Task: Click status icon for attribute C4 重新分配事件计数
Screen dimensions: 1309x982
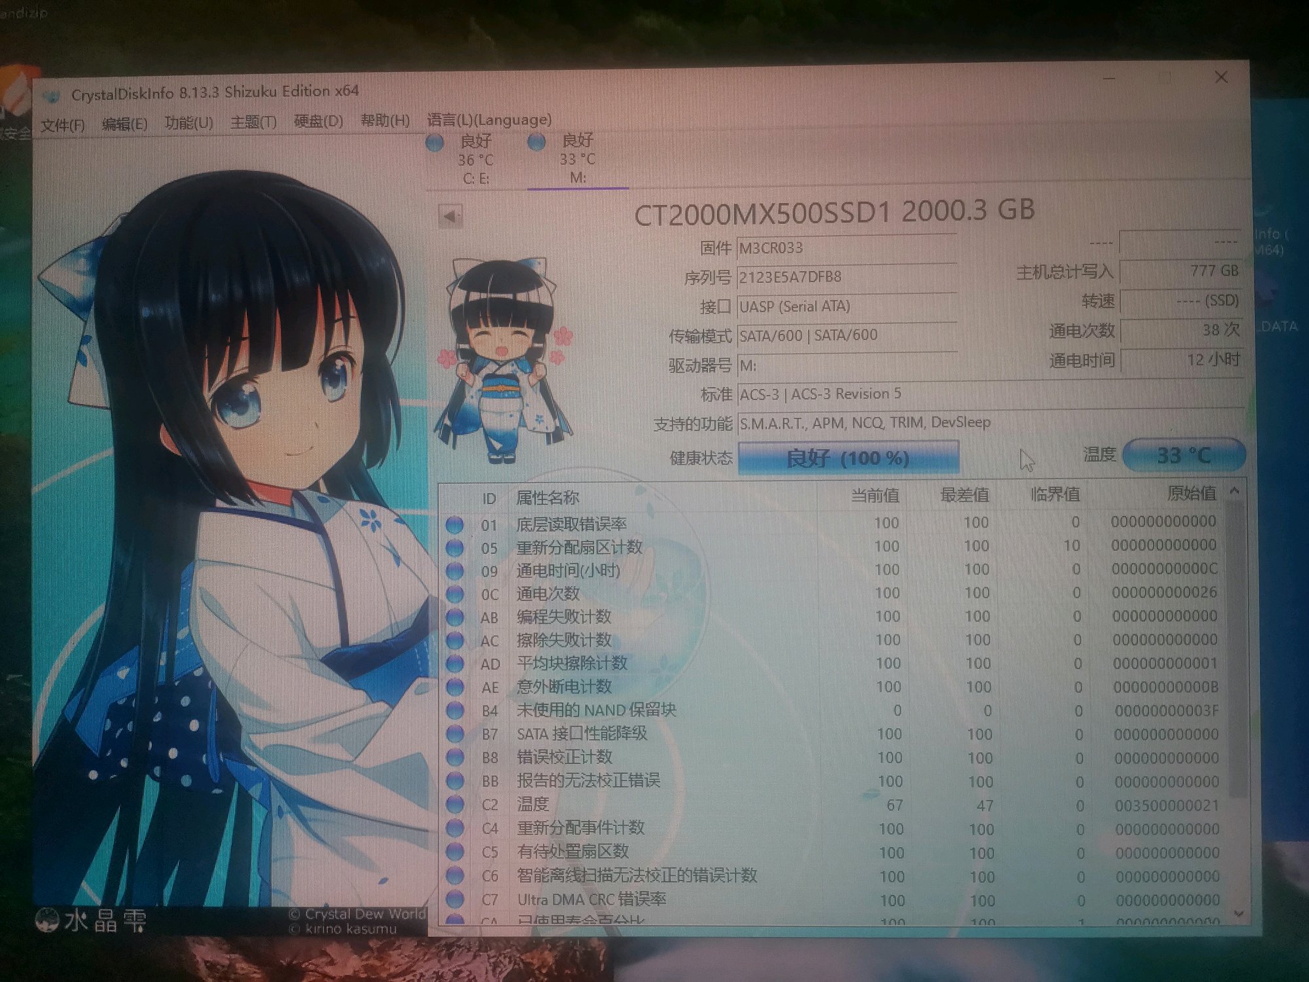Action: click(454, 828)
